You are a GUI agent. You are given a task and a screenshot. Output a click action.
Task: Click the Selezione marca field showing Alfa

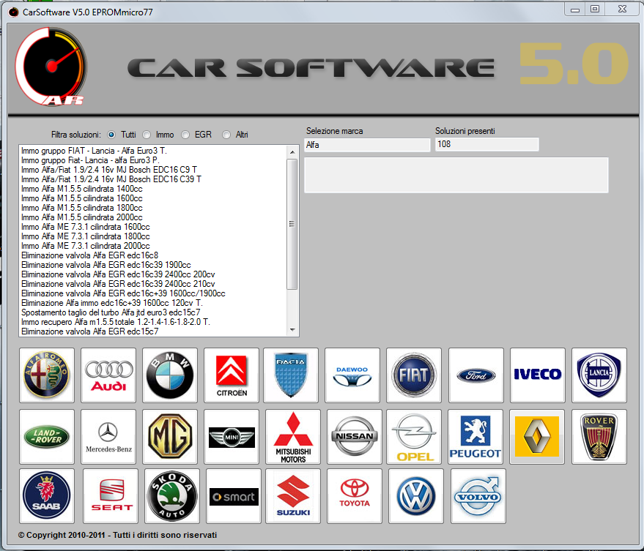(367, 145)
